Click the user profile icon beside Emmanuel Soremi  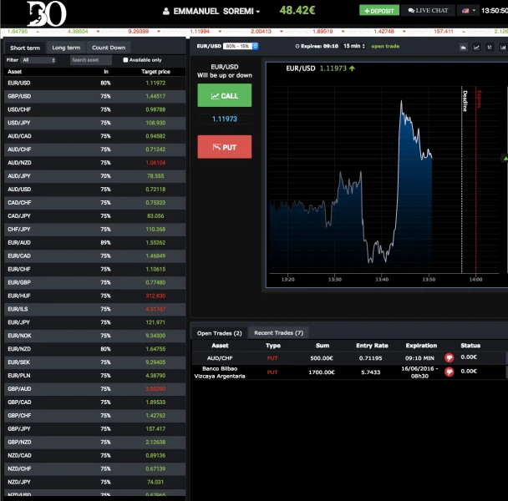coord(166,12)
